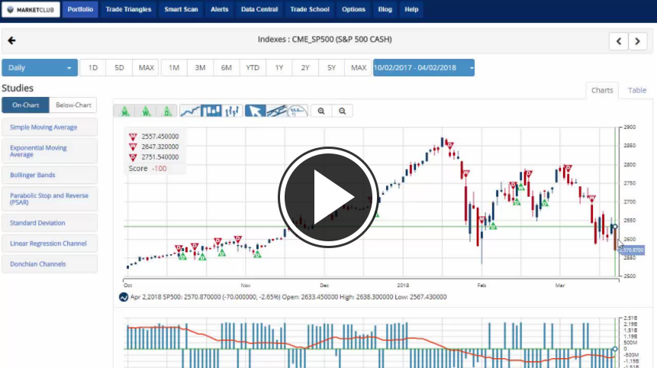The width and height of the screenshot is (657, 368).
Task: Open the date range dropdown
Action: tap(424, 68)
